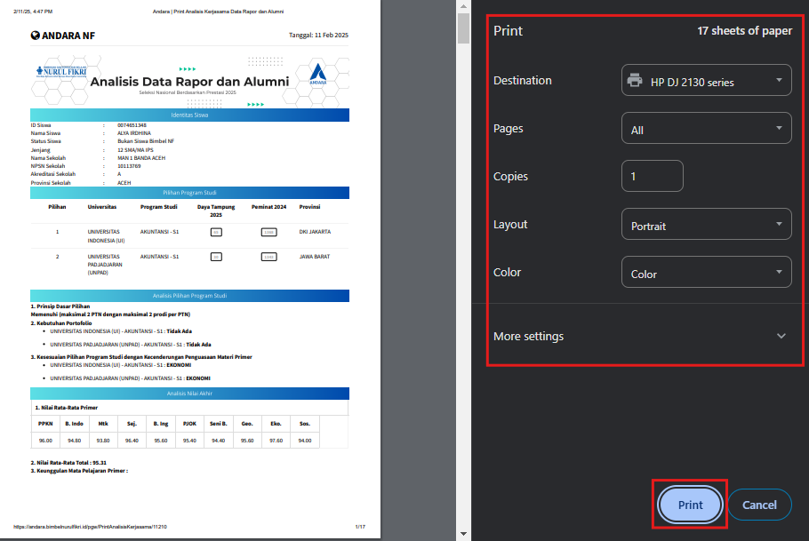Click the globe icon beside ANDARA NF

(36, 36)
